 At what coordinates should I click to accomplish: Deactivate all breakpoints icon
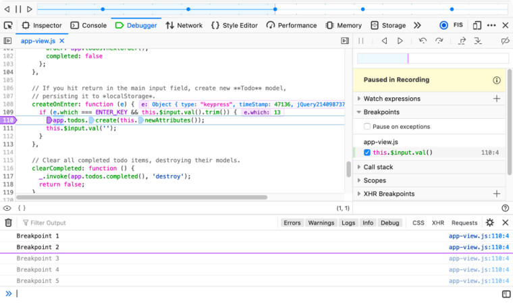(x=505, y=41)
